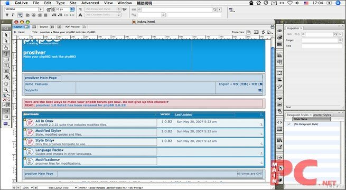This screenshot has height=190, width=346.
Task: Open the Window menu
Action: 125,3
